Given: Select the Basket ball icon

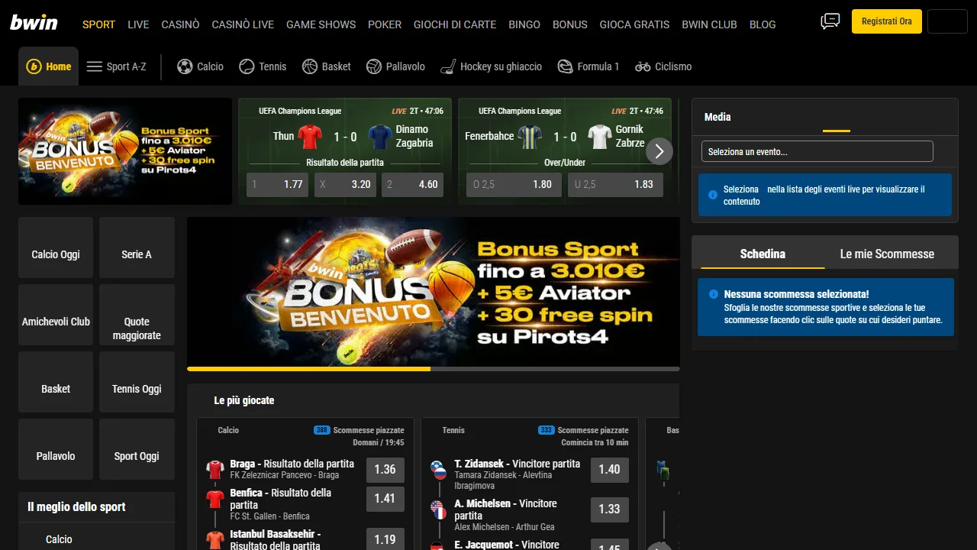Looking at the screenshot, I should (x=310, y=66).
